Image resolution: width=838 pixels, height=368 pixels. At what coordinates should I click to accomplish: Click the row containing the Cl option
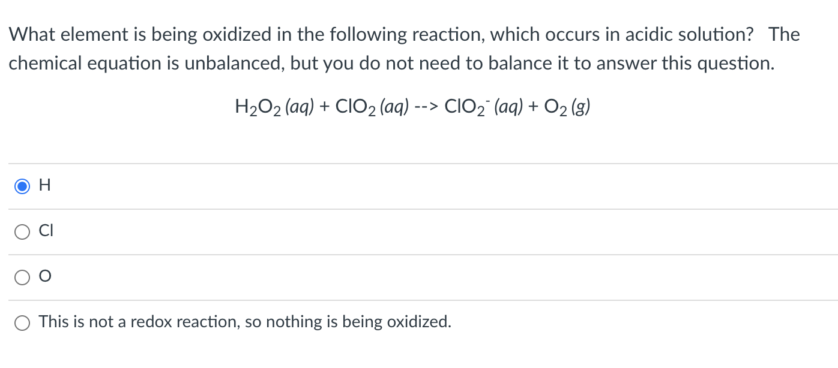point(360,231)
